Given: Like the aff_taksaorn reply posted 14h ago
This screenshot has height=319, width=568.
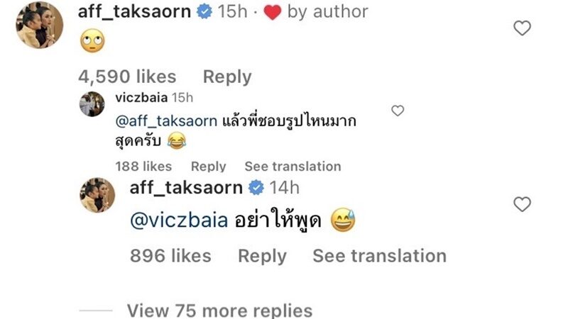Looking at the screenshot, I should pyautogui.click(x=522, y=204).
